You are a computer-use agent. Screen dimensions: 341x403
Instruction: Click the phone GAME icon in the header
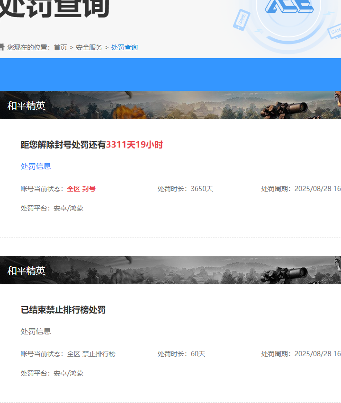coord(242,20)
